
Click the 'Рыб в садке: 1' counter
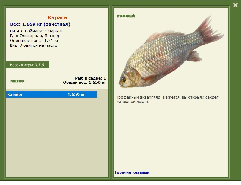click(x=90, y=78)
